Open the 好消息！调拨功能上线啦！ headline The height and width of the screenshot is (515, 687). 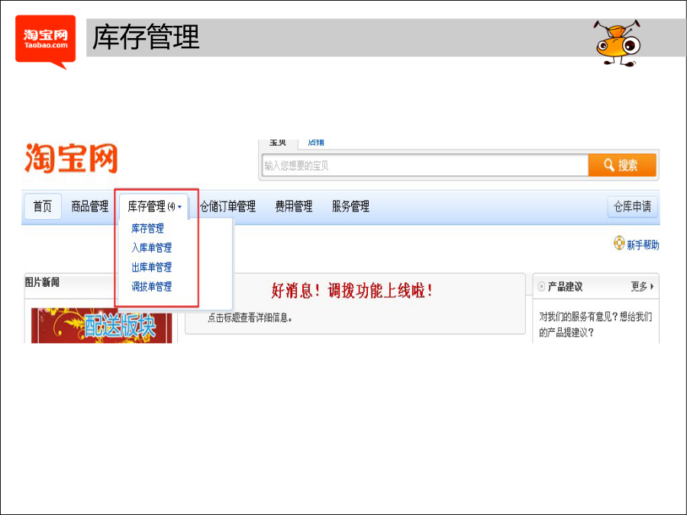click(x=352, y=291)
